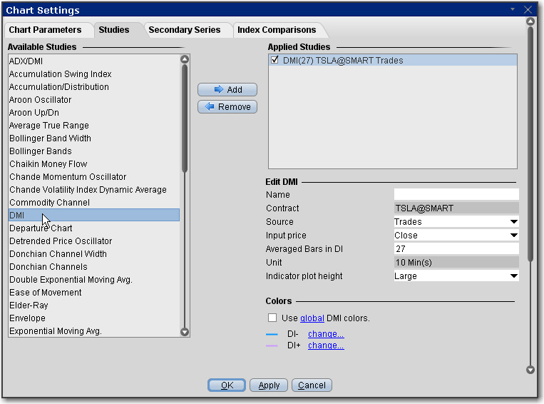The height and width of the screenshot is (404, 544).
Task: Click the title bar pin dropdown icon
Action: pos(513,10)
